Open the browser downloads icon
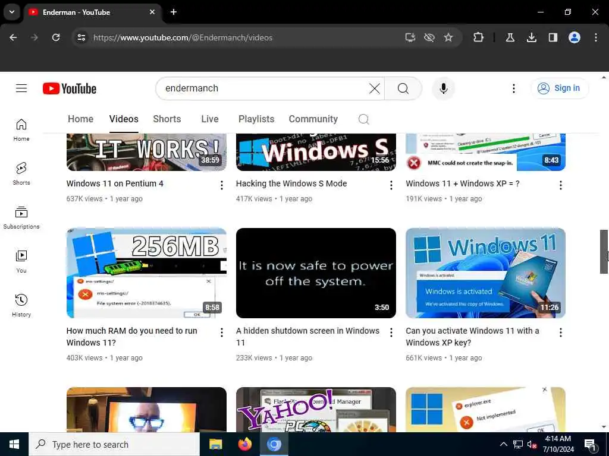 coord(531,37)
